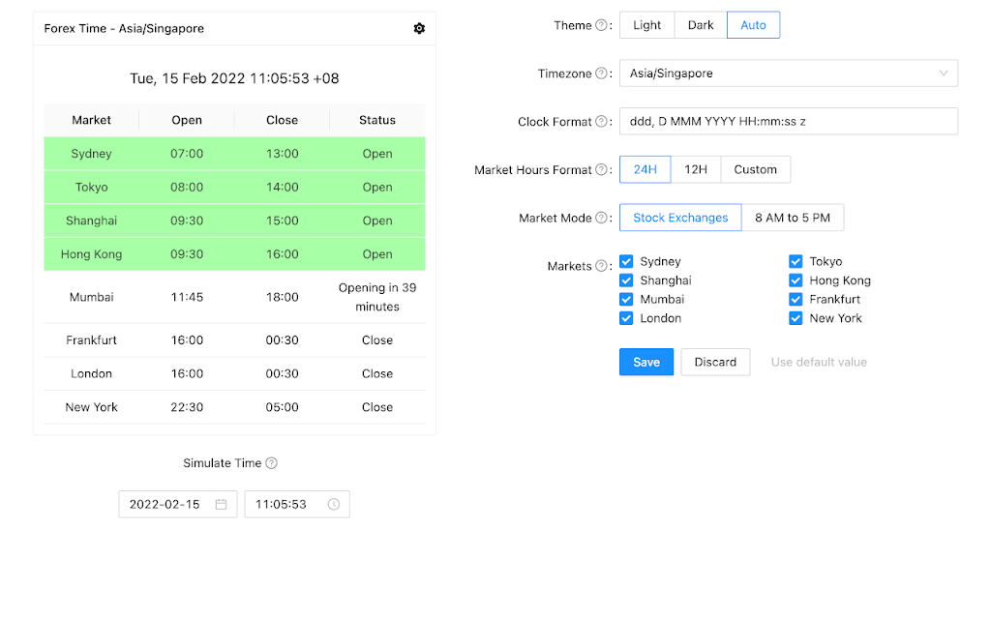Click the Markets help question-mark icon
This screenshot has height=619, width=991.
(x=602, y=266)
